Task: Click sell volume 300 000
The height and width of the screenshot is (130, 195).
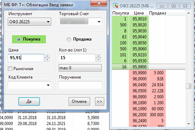Action: click(x=156, y=115)
